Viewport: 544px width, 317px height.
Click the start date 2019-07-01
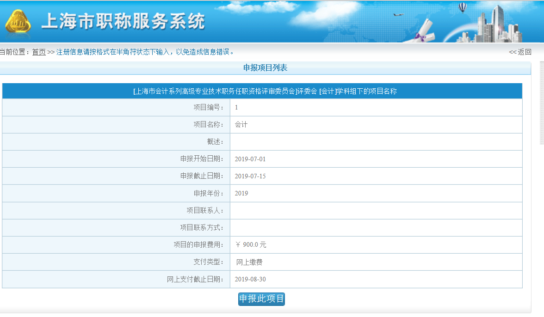250,159
